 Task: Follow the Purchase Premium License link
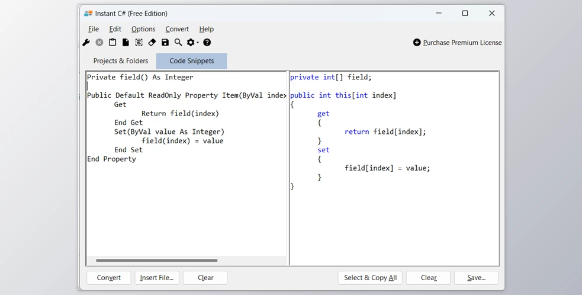[x=462, y=43]
